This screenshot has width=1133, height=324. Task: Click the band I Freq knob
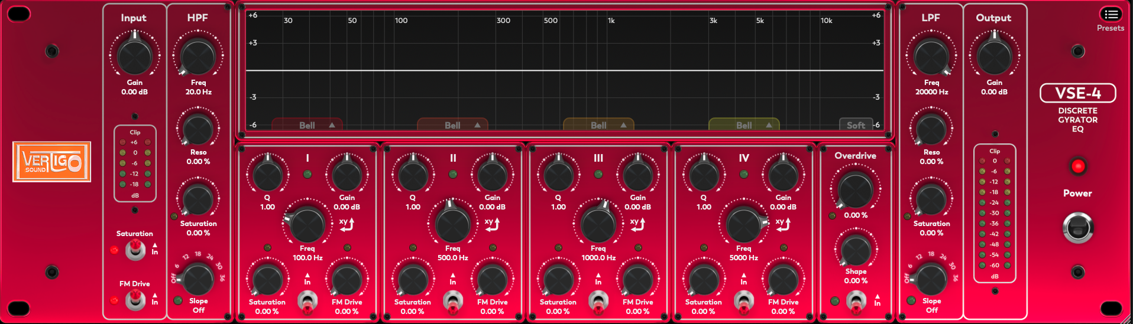[307, 225]
